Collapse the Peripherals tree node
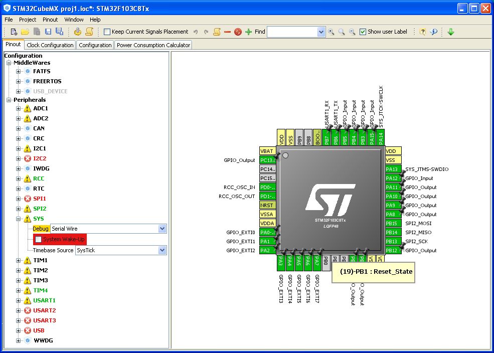 click(9, 100)
